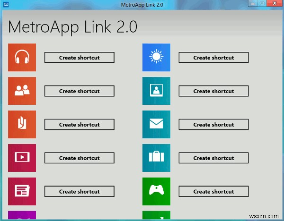Close the MetroApp Link window
Image resolution: width=284 pixels, height=221 pixels.
(x=275, y=3)
